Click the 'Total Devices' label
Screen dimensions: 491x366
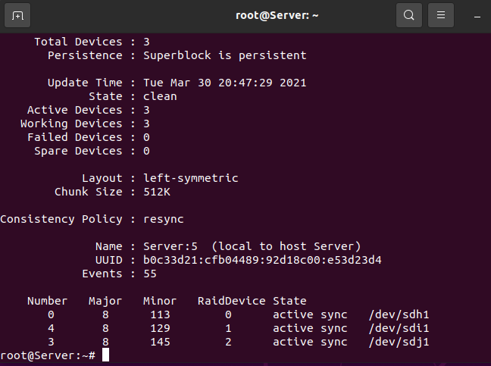(x=78, y=42)
